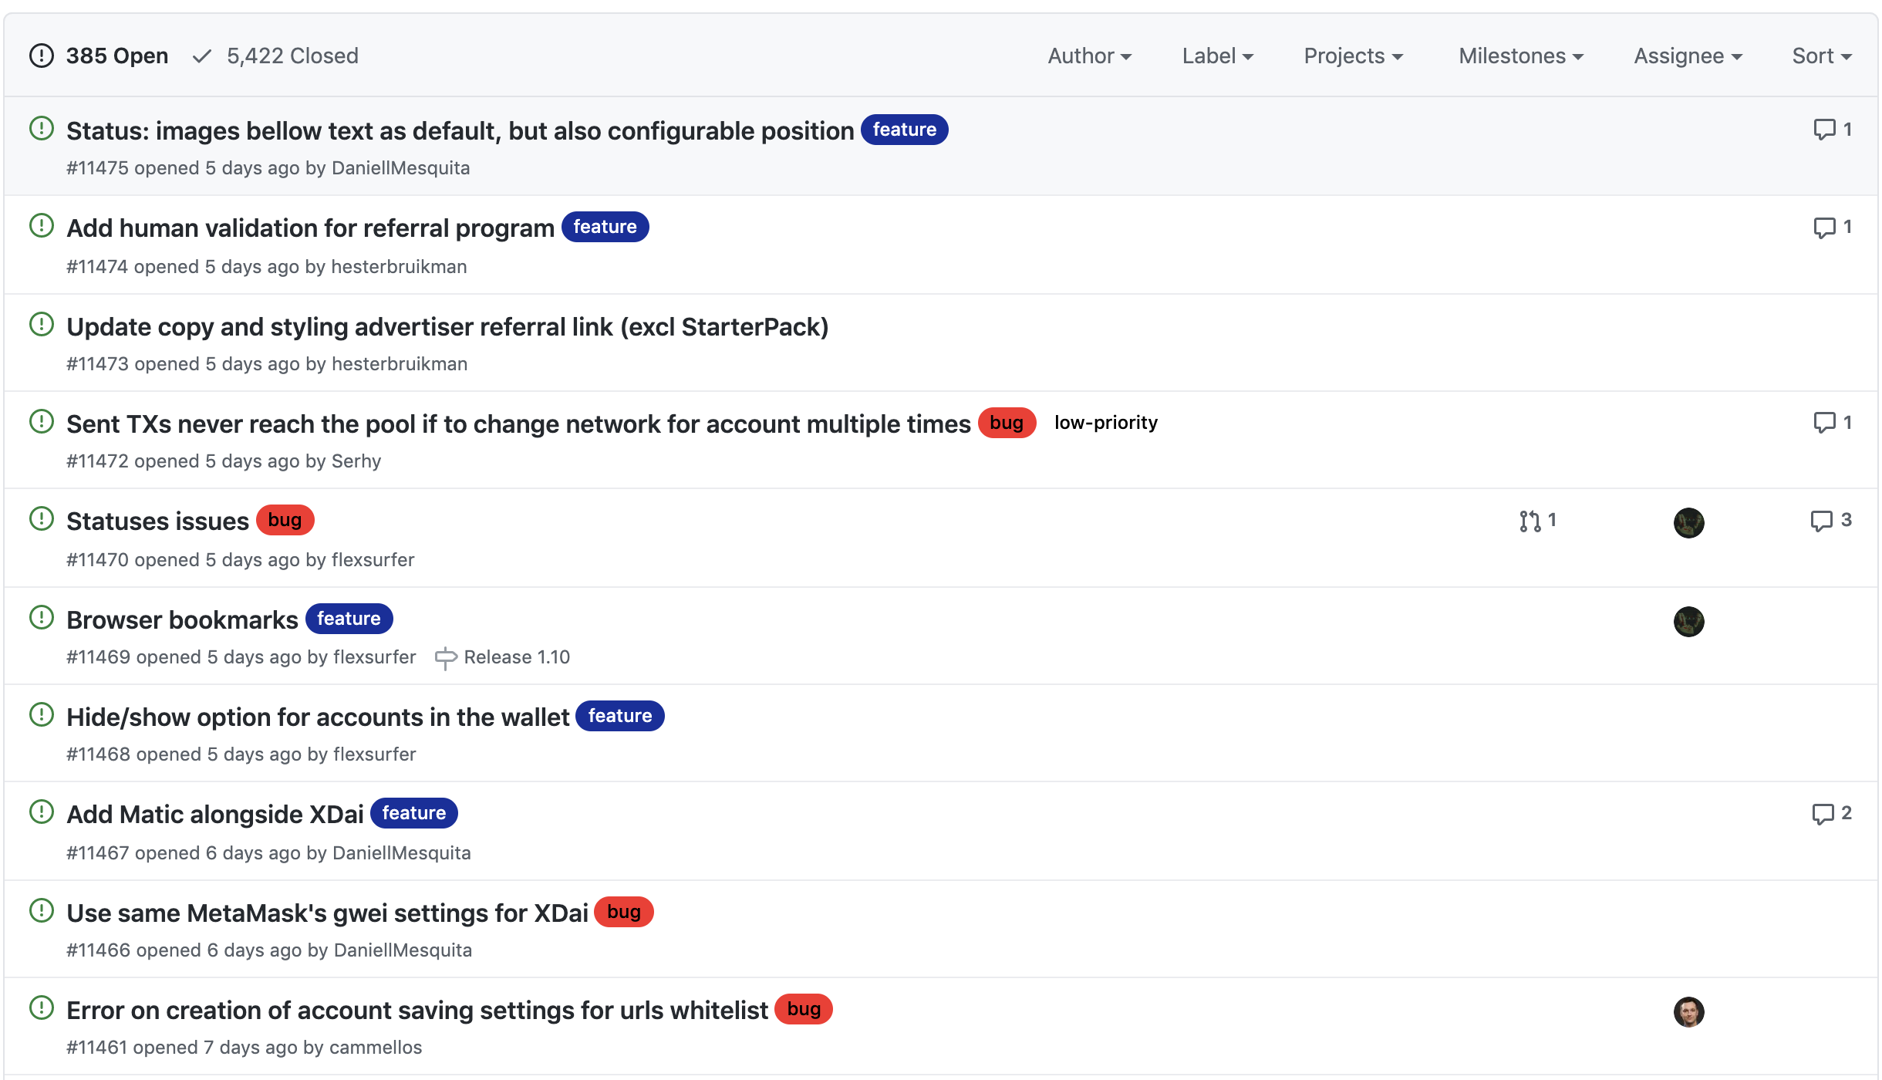The image size is (1882, 1080).
Task: Click assignee avatar on urls whitelist error row
Action: (x=1688, y=1011)
